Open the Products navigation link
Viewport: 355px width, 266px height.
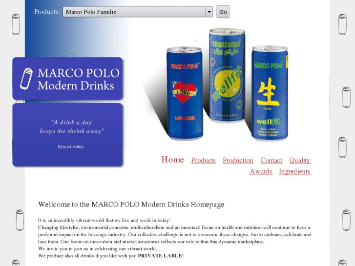pyautogui.click(x=203, y=160)
